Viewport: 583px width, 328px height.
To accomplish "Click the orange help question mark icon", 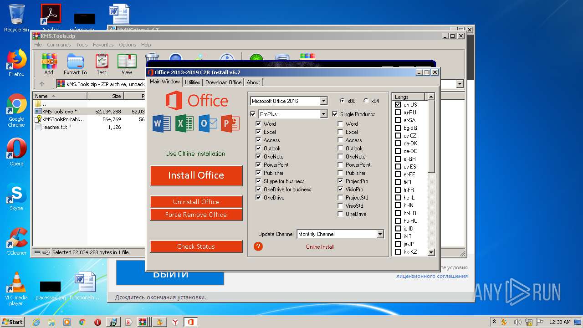I will pos(258,246).
